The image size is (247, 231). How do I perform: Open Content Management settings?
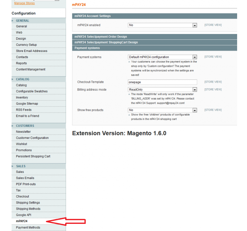38,69
